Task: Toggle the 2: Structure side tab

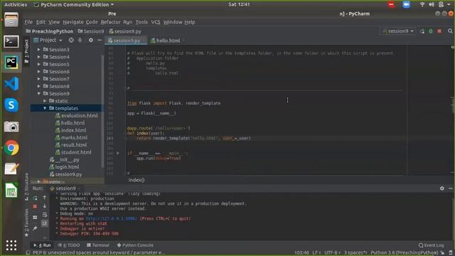Action: click(x=26, y=186)
